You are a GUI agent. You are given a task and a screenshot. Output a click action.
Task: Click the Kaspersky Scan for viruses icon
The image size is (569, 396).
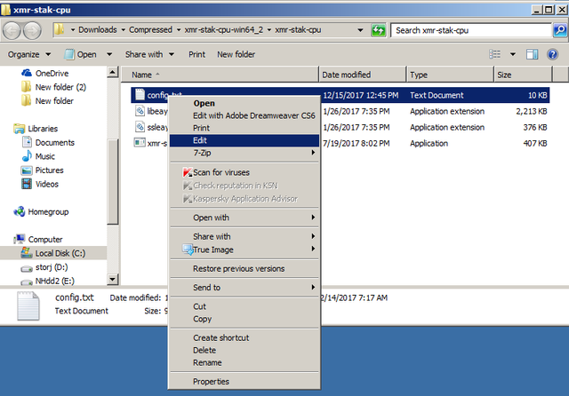[188, 172]
